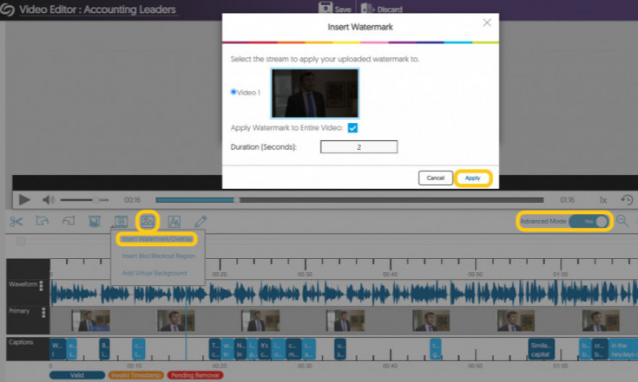Change the 1x playback speed

602,200
